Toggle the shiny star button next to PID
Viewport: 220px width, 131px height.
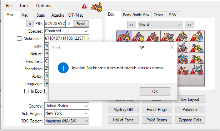click(30, 23)
